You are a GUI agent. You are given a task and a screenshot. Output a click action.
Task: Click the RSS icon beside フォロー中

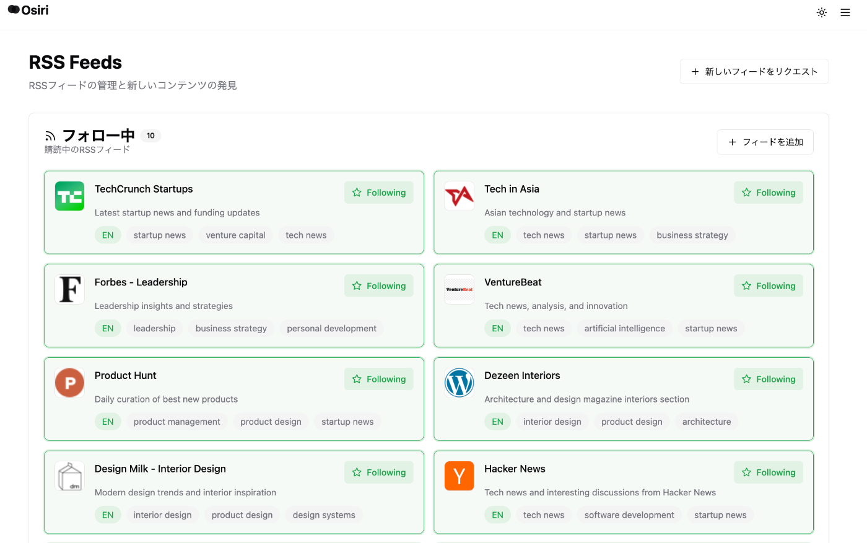[x=50, y=136]
